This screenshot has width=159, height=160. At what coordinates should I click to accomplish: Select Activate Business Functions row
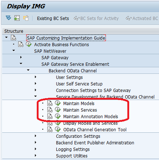61,45
